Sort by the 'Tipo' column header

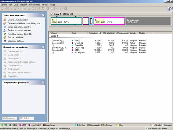(x=79, y=33)
